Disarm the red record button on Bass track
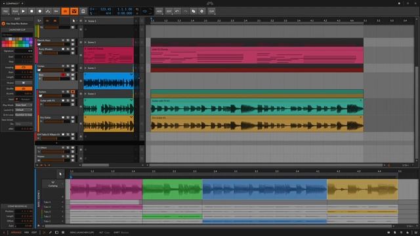This screenshot has height=236, width=420. [63, 75]
